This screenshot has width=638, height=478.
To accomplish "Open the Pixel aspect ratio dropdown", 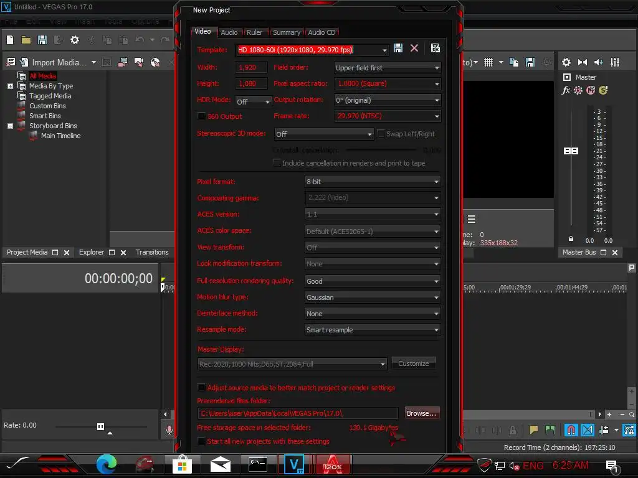I will [x=388, y=84].
